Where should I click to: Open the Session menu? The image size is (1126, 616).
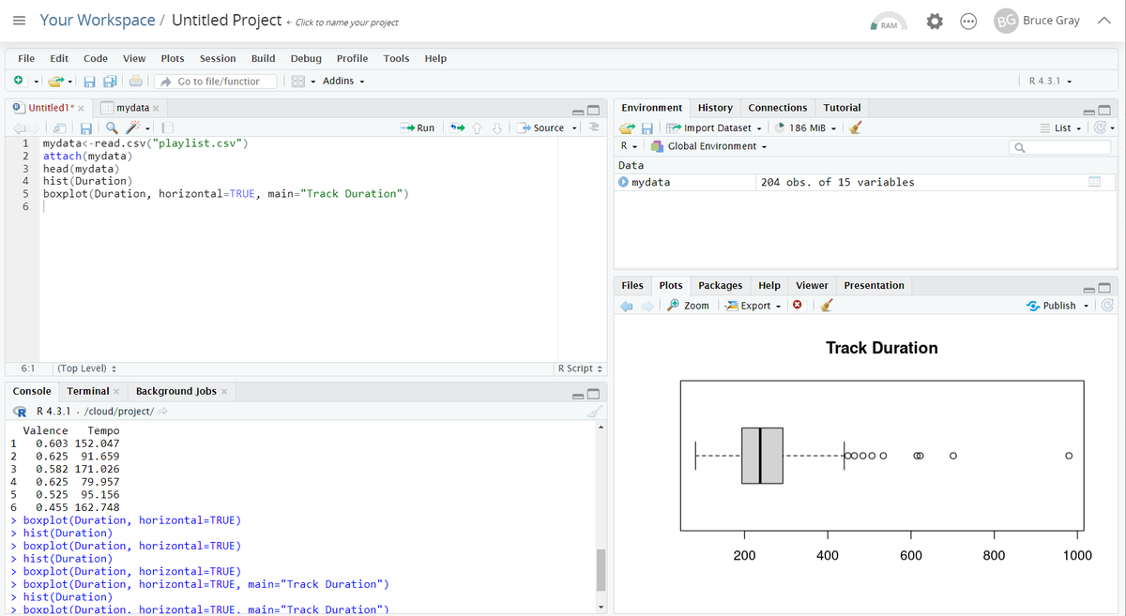tap(218, 58)
